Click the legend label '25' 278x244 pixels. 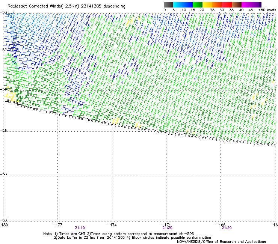coord(212,10)
